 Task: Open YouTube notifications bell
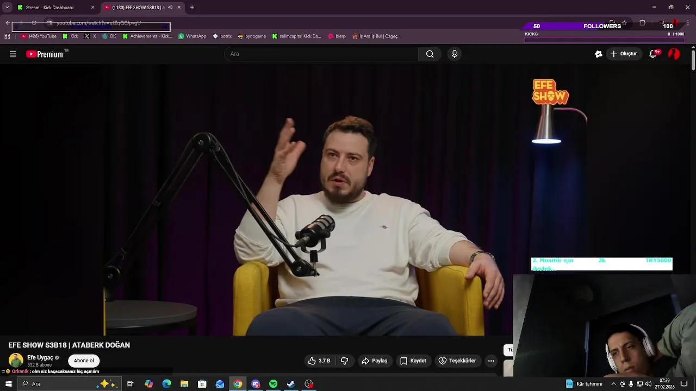pyautogui.click(x=654, y=54)
